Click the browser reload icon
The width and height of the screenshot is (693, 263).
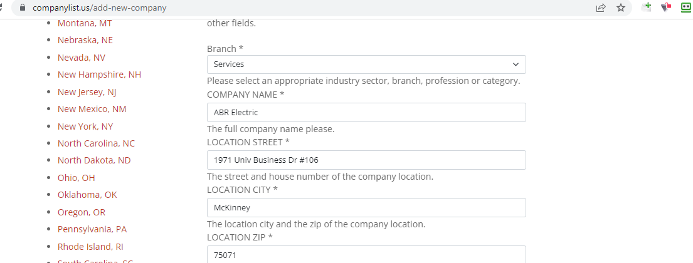pos(2,8)
